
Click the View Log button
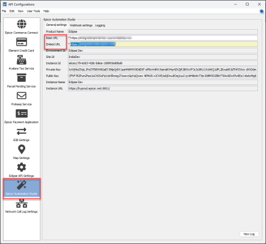pos(249,234)
